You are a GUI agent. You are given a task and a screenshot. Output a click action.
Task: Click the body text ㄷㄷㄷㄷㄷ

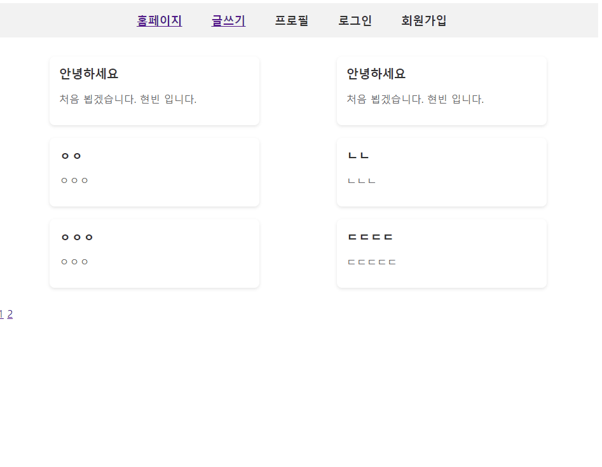tap(372, 262)
